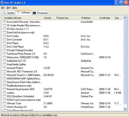Click the icon beside Microsoft Visual C++ 2008
This screenshot has height=117, width=129.
(x=5, y=75)
